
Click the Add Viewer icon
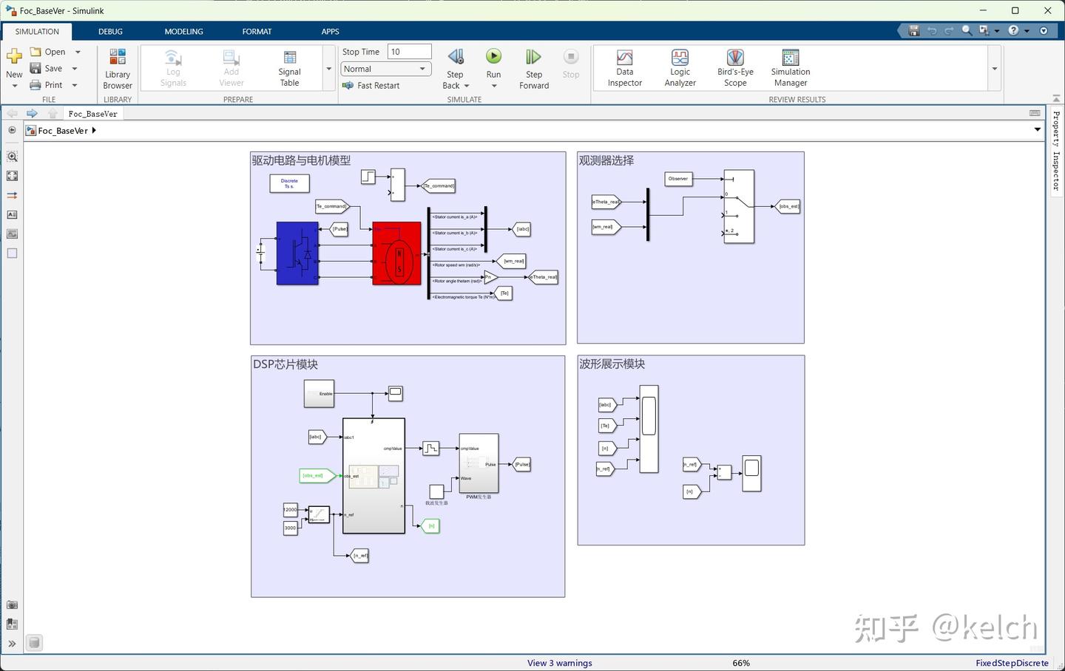pyautogui.click(x=231, y=58)
